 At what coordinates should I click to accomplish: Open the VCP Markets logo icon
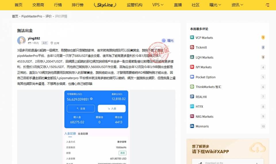(192, 37)
